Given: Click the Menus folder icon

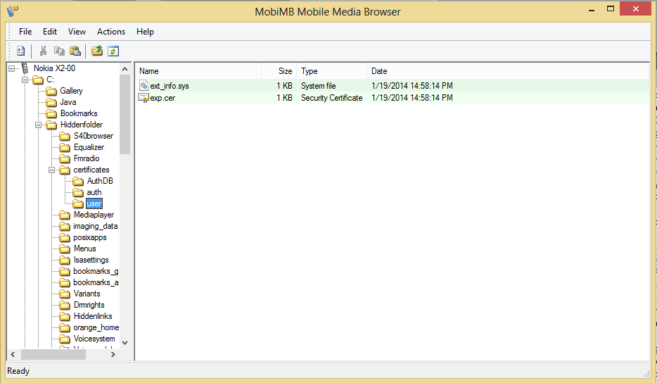Looking at the screenshot, I should click(x=65, y=249).
